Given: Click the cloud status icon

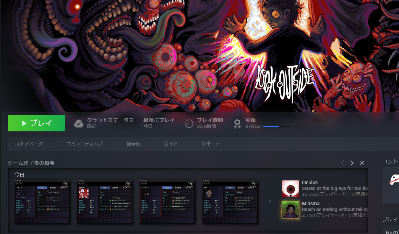Looking at the screenshot, I should click(x=79, y=123).
